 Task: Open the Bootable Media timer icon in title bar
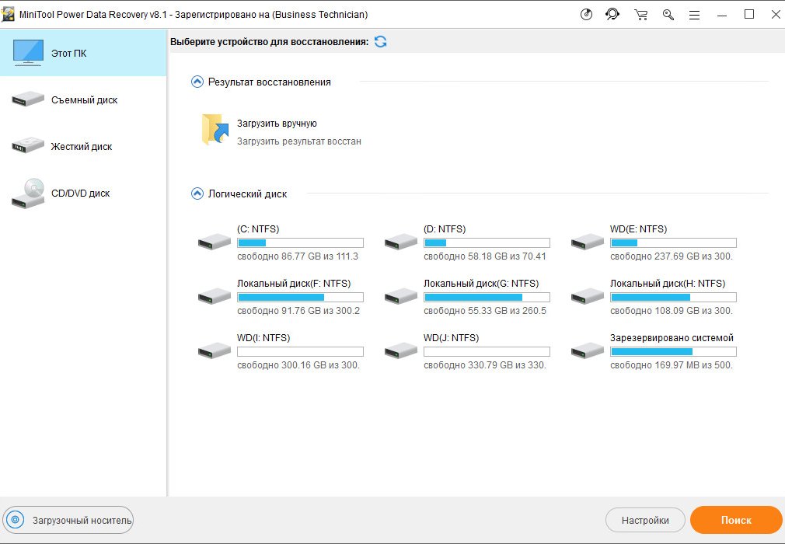pyautogui.click(x=586, y=15)
